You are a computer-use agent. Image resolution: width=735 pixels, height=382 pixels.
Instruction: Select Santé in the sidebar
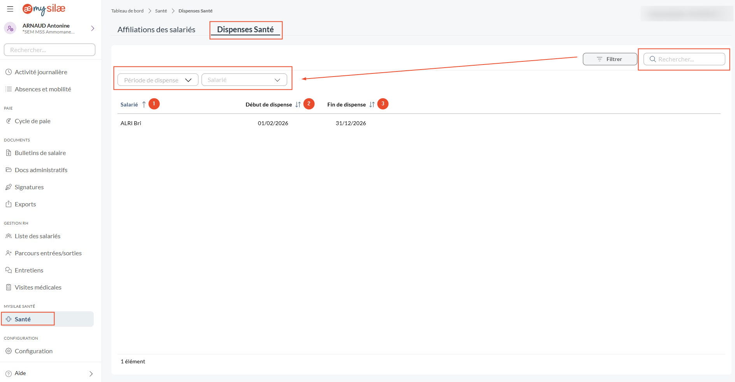(x=47, y=319)
